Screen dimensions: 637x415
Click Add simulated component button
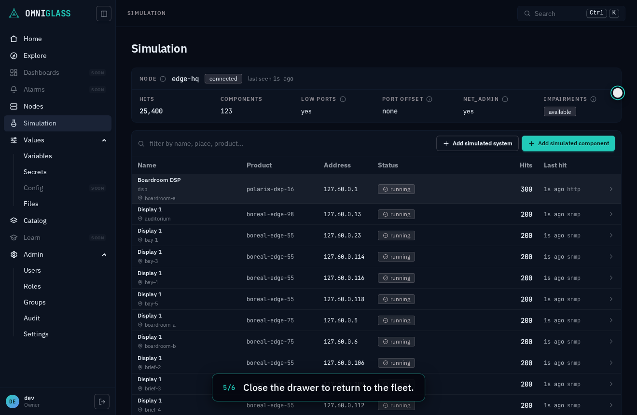pyautogui.click(x=568, y=143)
